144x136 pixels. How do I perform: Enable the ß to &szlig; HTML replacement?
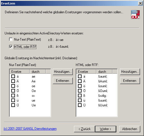click(x=80, y=95)
